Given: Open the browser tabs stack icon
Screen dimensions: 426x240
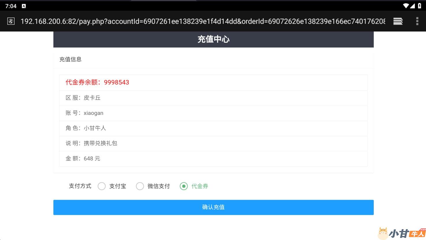Looking at the screenshot, I should [398, 21].
